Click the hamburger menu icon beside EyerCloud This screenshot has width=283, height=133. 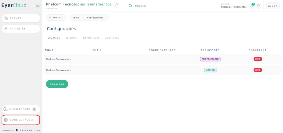(x=38, y=6)
